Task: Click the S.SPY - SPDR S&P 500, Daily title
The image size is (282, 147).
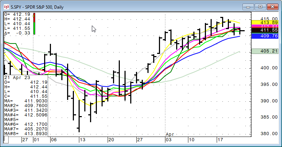Action: click(37, 7)
